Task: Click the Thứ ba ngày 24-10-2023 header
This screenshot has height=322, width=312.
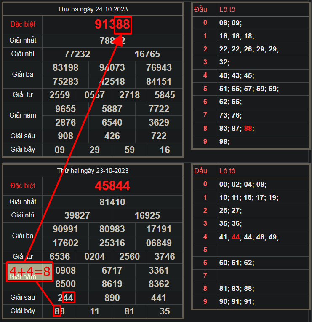Action: [93, 9]
